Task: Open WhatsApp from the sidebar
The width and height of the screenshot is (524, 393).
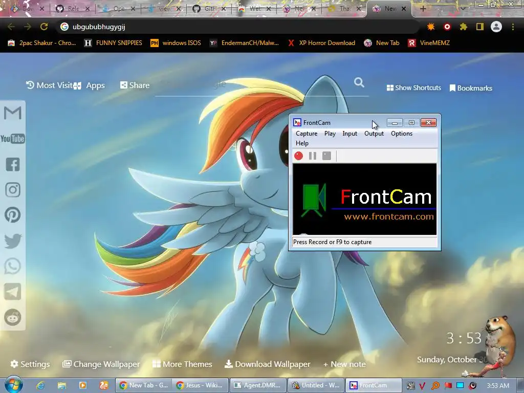Action: [x=13, y=266]
